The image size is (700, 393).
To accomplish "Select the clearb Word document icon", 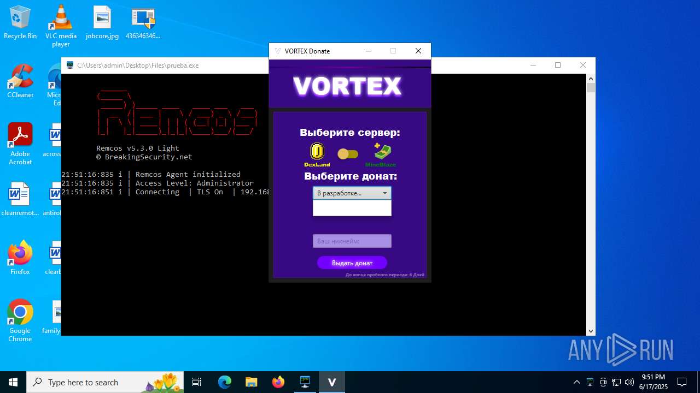I will tap(54, 258).
